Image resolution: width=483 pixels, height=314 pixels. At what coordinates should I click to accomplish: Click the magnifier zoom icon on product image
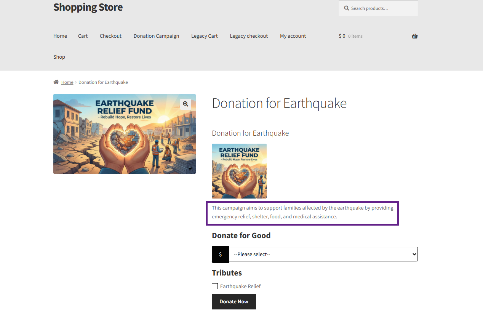point(186,104)
